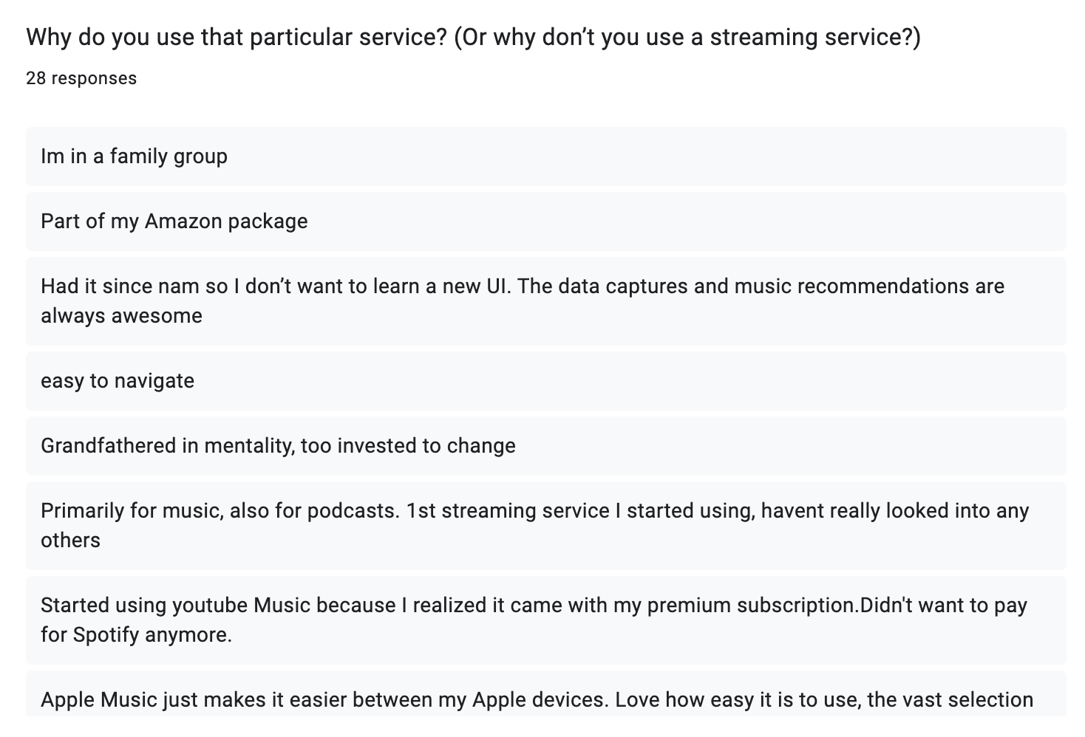The height and width of the screenshot is (737, 1085).
Task: Click the 'Grandfathered in mentality' response
Action: [x=545, y=446]
